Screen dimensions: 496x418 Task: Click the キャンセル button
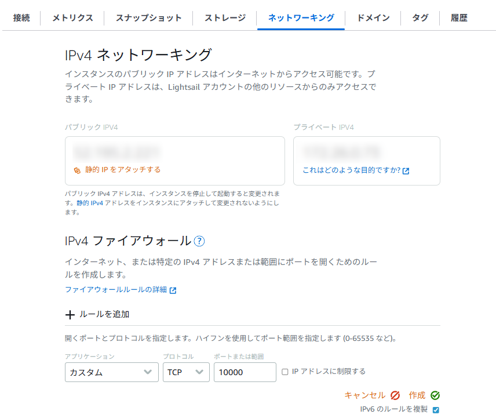[366, 395]
